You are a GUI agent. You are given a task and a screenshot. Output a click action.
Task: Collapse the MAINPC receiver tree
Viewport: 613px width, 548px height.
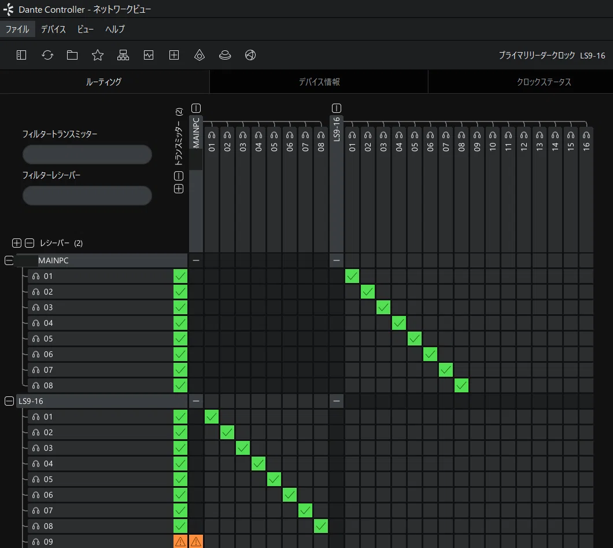click(9, 260)
